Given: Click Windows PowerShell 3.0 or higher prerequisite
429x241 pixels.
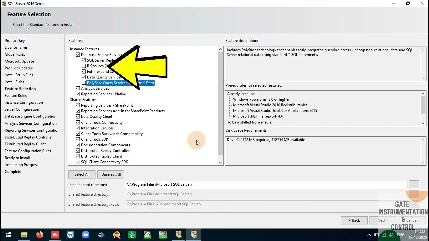Looking at the screenshot, I should click(x=261, y=99).
